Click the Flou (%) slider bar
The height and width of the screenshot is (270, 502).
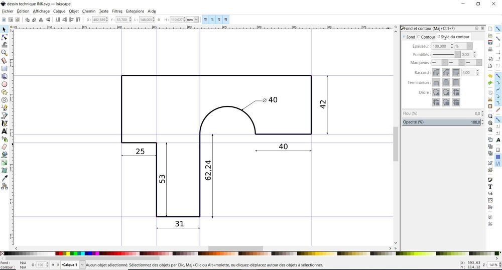(x=441, y=113)
